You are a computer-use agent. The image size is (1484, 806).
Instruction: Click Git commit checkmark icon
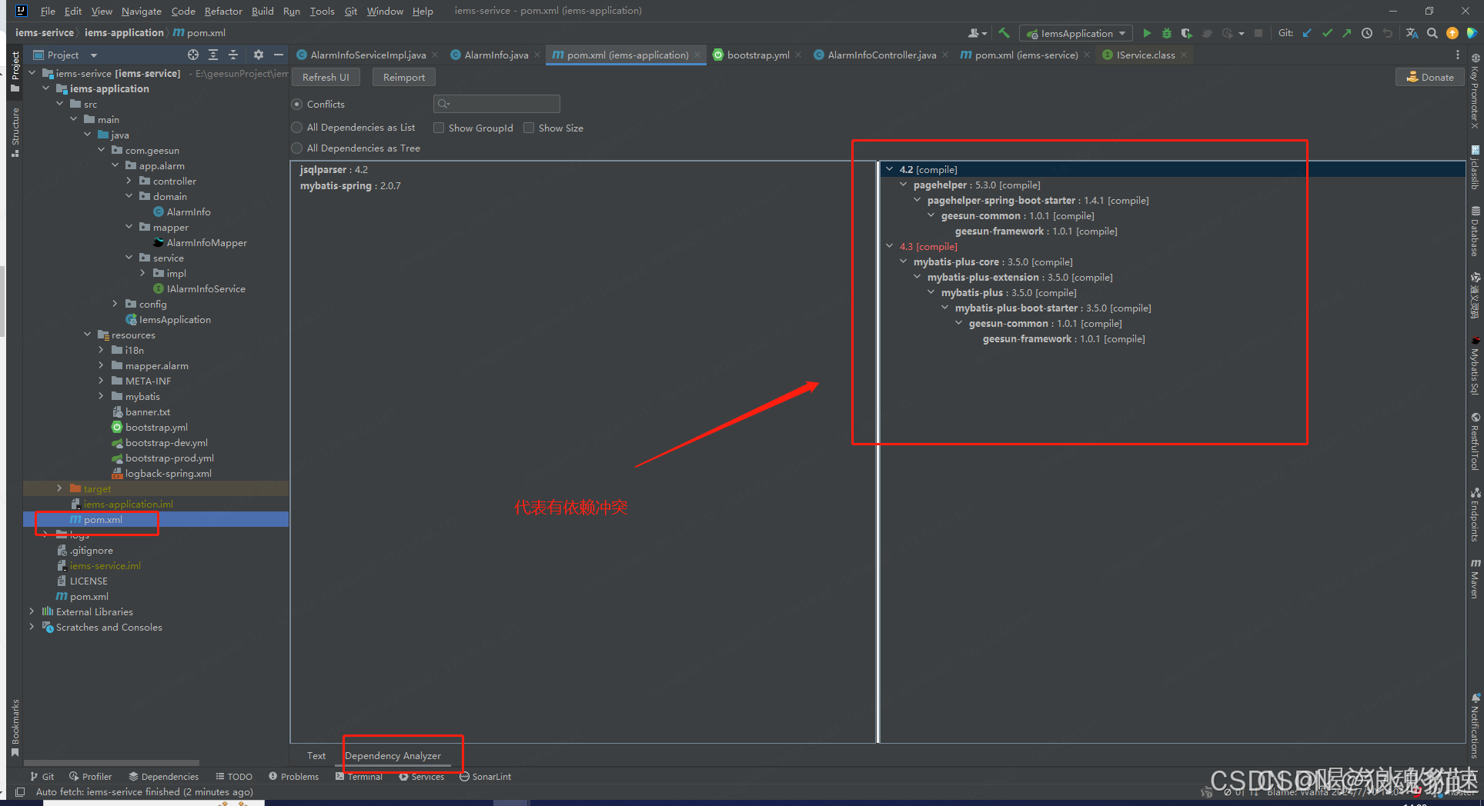coord(1327,33)
